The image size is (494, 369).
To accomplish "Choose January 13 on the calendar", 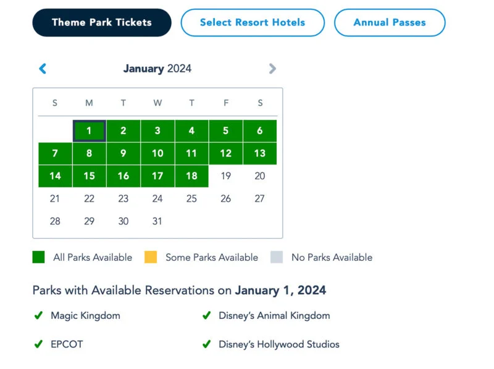I will 260,153.
